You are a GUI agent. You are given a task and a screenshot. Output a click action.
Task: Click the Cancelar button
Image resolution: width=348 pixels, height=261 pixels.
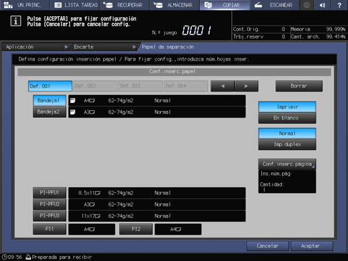pyautogui.click(x=267, y=246)
